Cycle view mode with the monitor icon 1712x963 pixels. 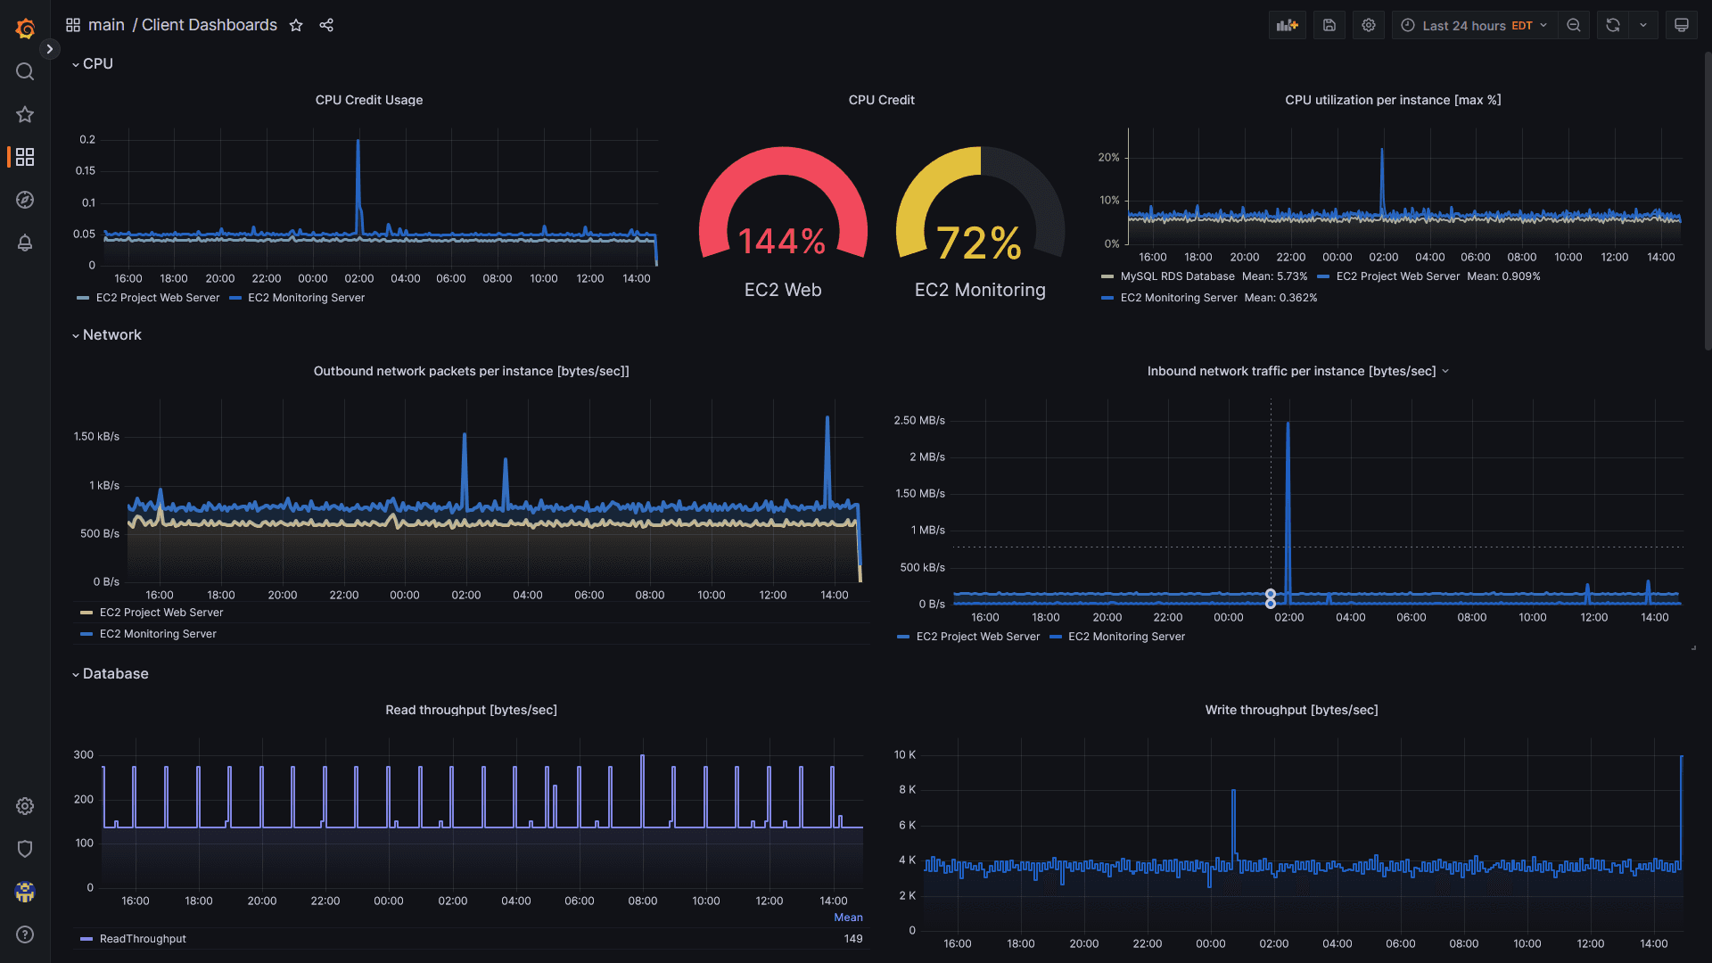[x=1682, y=25]
